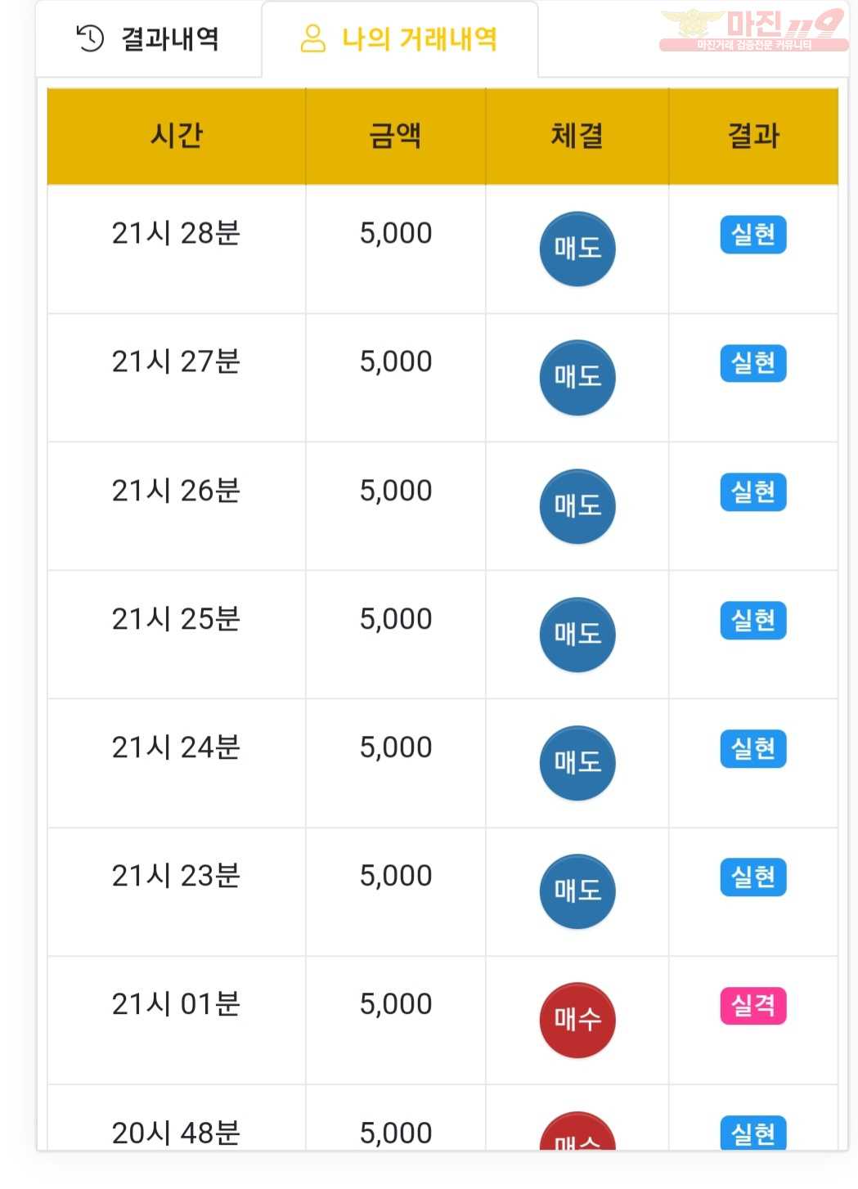Viewport: 858px width, 1189px height.
Task: Click the 매도 badge for 21시 27분
Action: pyautogui.click(x=577, y=377)
